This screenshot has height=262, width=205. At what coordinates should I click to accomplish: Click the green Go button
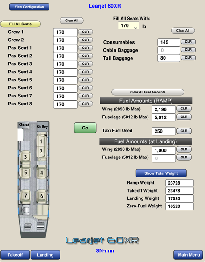[x=85, y=128]
